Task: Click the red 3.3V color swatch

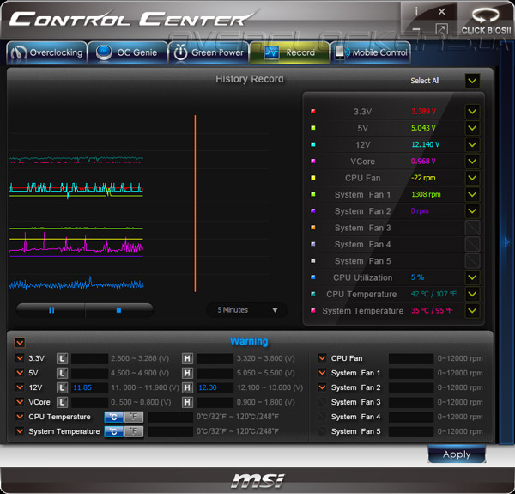Action: point(313,111)
